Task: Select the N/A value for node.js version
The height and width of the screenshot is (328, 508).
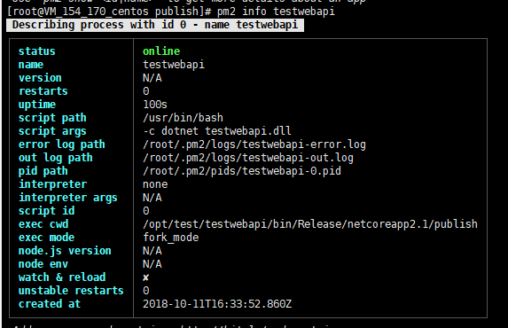Action: [x=152, y=251]
